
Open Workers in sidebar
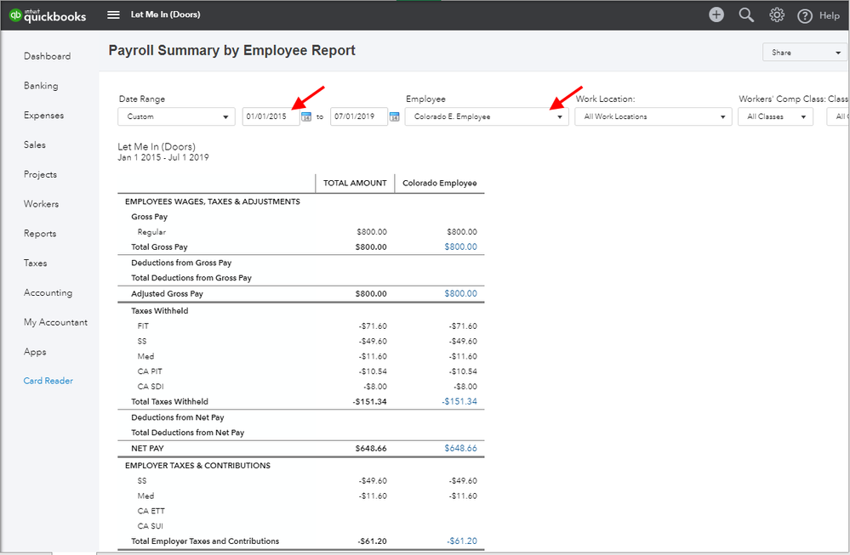tap(41, 204)
